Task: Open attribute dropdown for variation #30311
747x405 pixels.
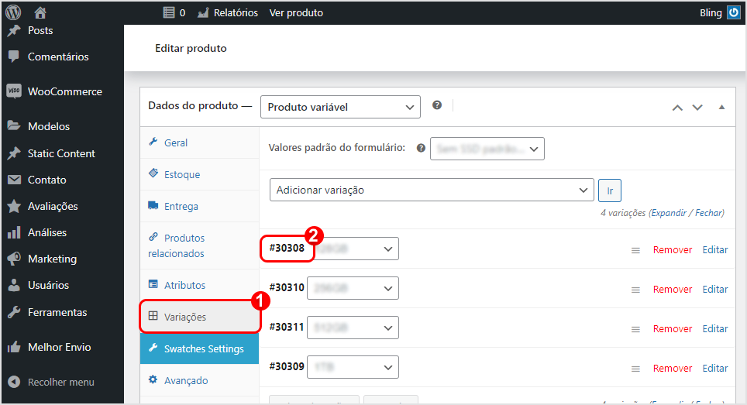Action: coord(353,328)
